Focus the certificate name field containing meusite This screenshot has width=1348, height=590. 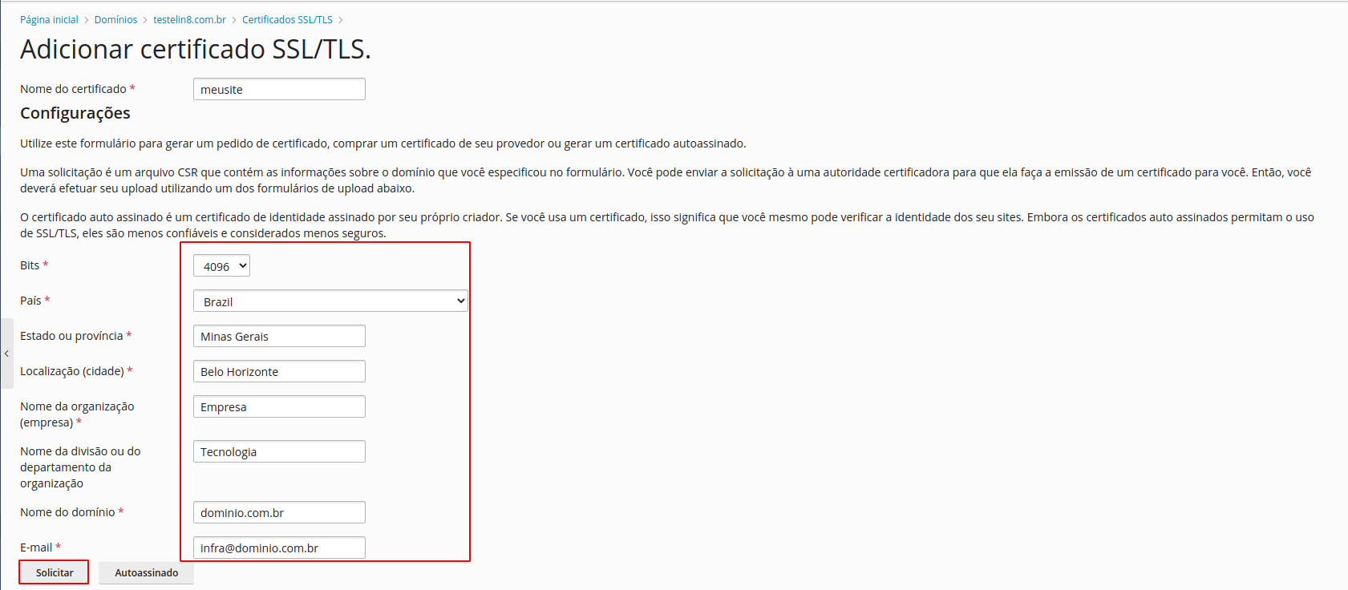(x=279, y=90)
